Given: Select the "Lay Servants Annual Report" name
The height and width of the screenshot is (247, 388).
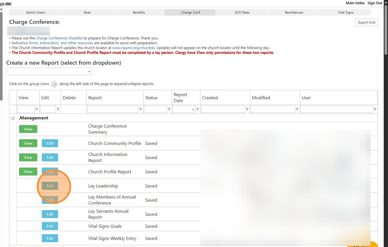Looking at the screenshot, I should pos(108,214).
